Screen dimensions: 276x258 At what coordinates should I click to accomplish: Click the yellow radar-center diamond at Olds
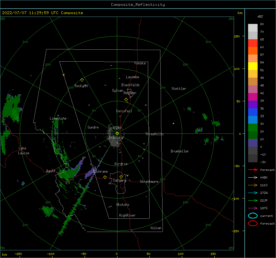pyautogui.click(x=117, y=133)
